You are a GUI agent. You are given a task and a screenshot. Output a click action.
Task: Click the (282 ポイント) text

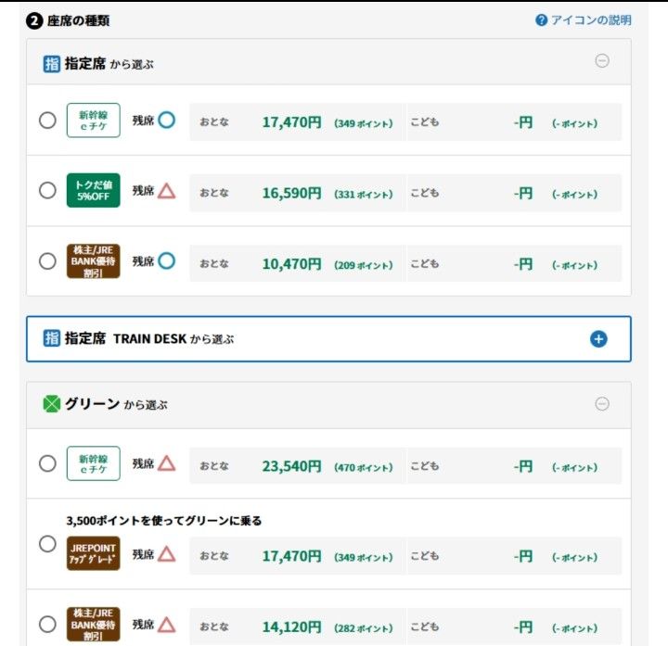pos(364,628)
